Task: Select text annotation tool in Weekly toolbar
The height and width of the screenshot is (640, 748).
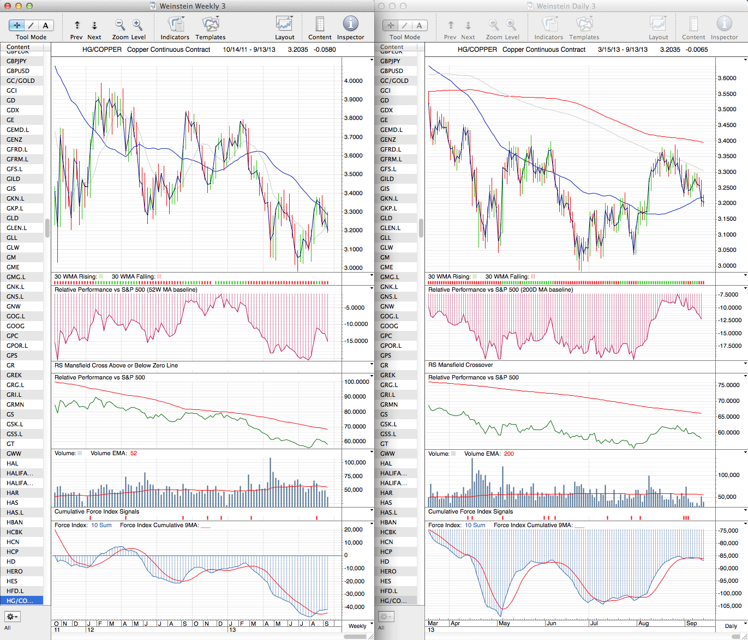Action: coord(45,25)
